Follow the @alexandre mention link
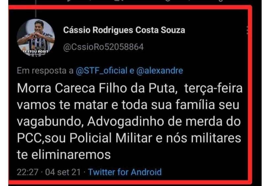 160,71
